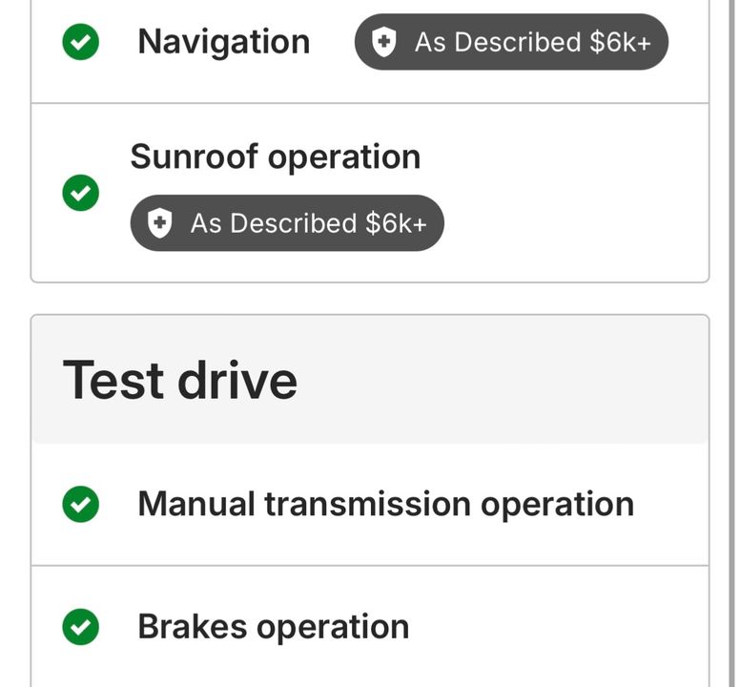Open the As Described $6k+ badge under Sunroof operation
Viewport: 740px width, 687px height.
[x=287, y=223]
